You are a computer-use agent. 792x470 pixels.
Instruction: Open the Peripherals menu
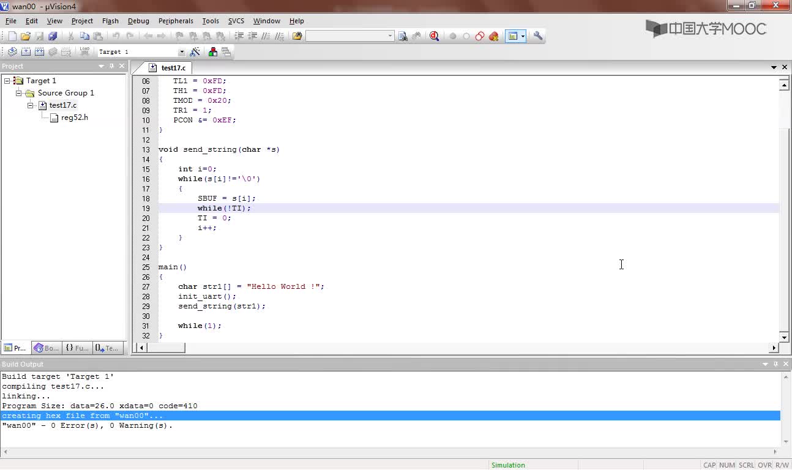(176, 21)
